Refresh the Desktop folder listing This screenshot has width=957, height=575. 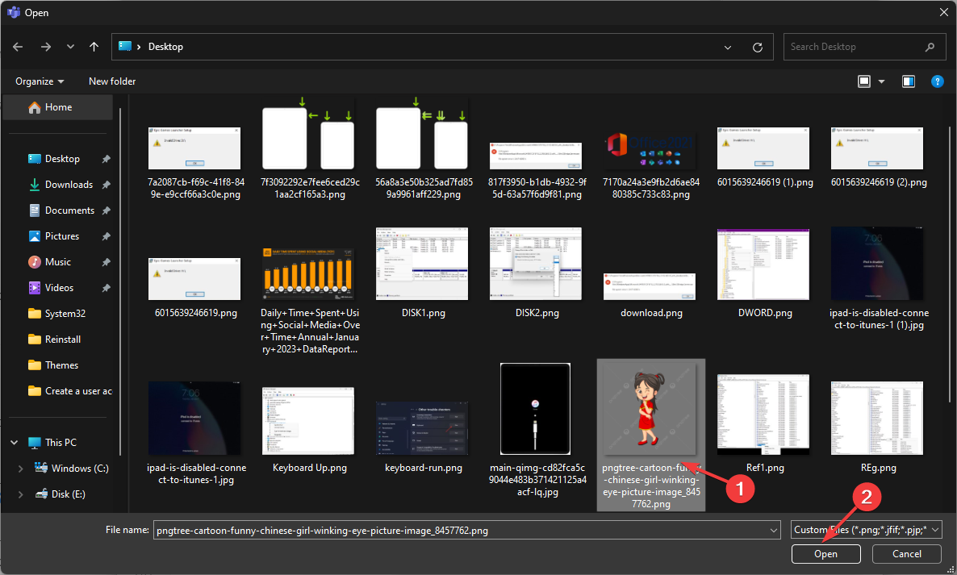coord(757,47)
